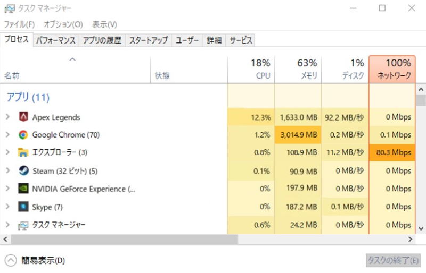Click the NVIDIA GeForce Experience icon

point(23,189)
